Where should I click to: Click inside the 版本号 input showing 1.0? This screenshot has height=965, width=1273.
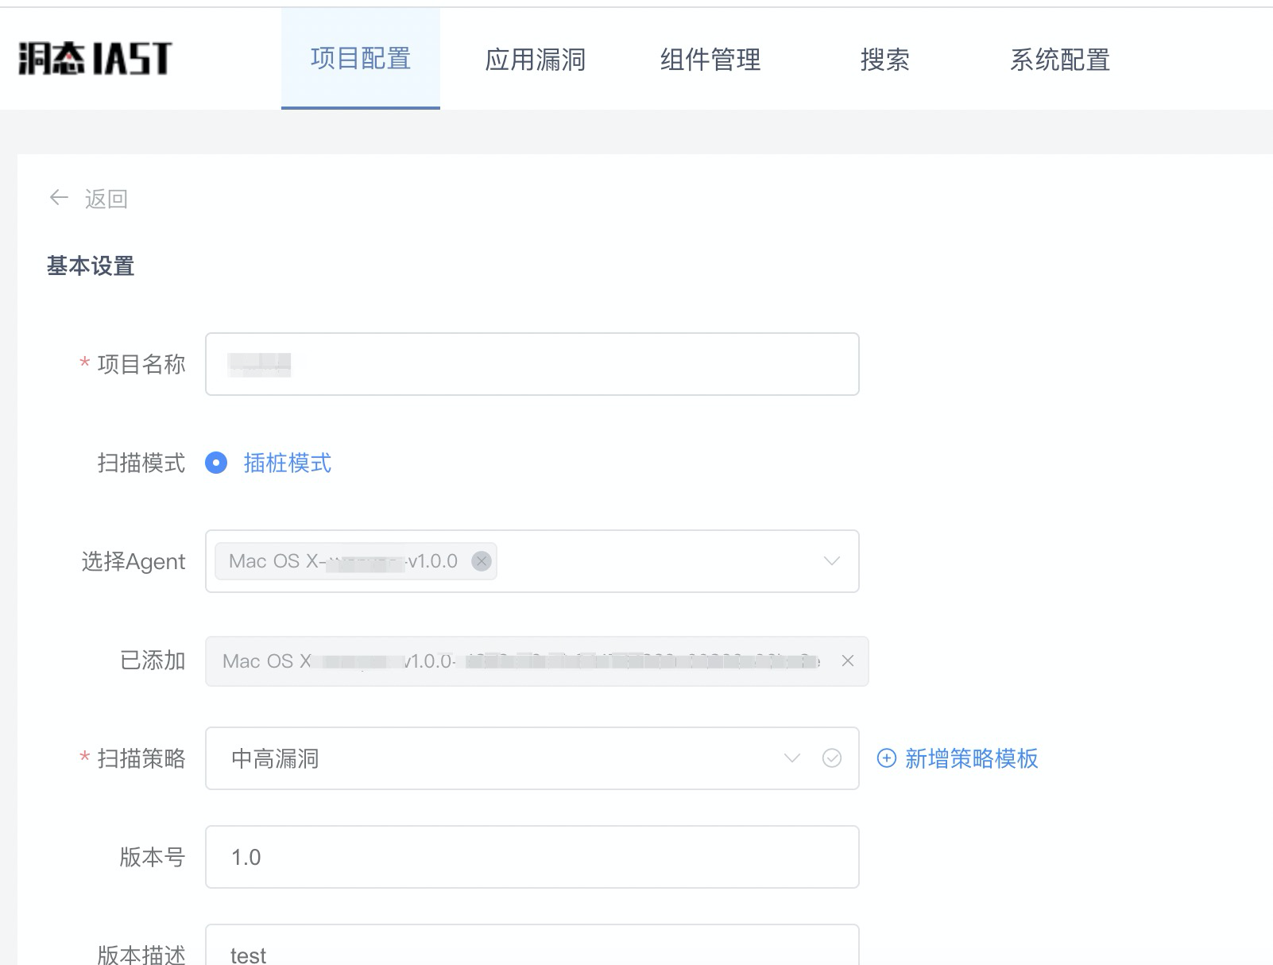tap(532, 857)
